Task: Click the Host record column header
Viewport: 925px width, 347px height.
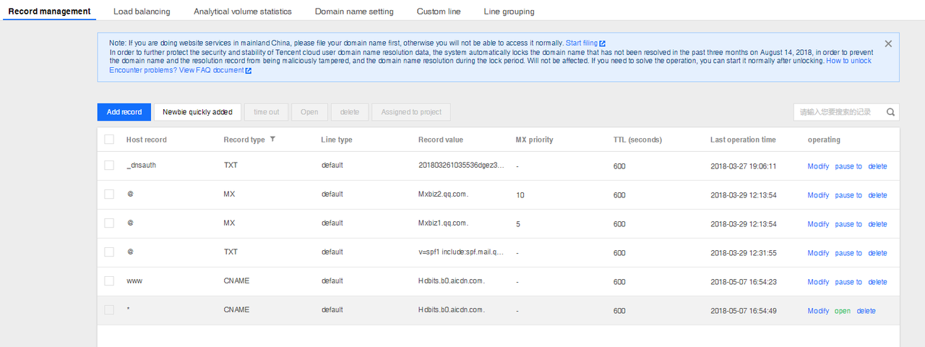Action: click(x=146, y=140)
